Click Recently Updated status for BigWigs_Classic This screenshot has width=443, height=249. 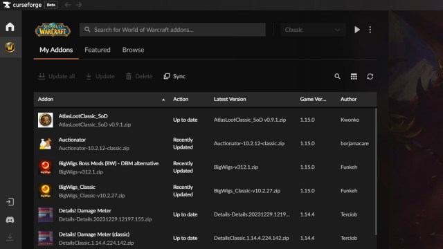[183, 191]
